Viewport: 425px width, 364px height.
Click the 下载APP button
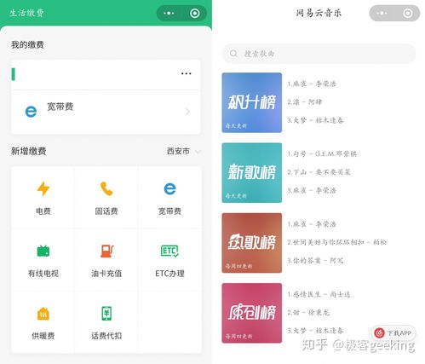pyautogui.click(x=393, y=332)
